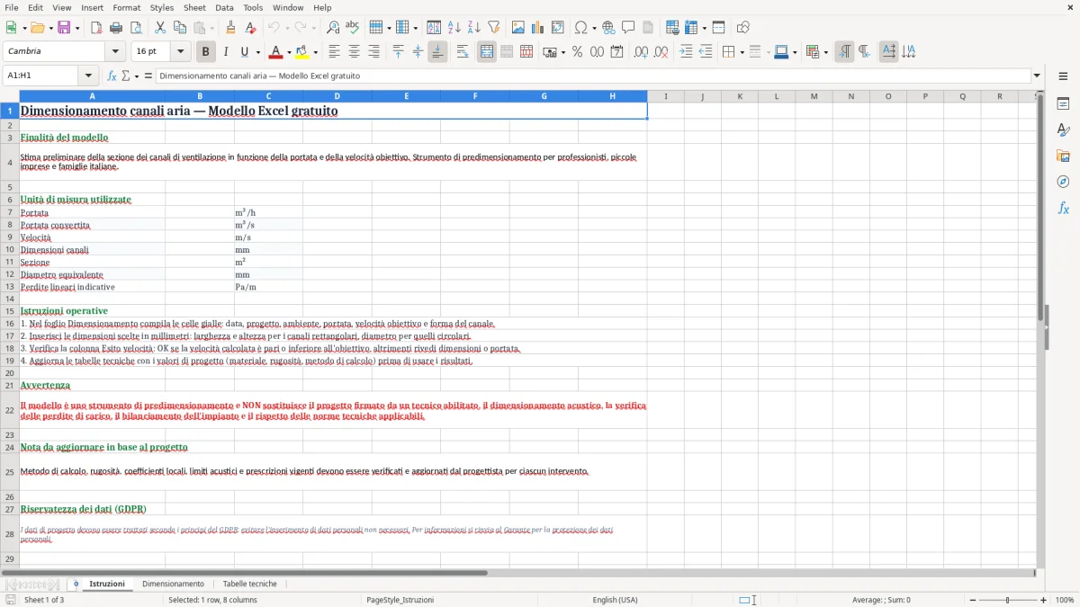The image size is (1080, 607).
Task: Toggle Center Horizontally alignment
Action: [x=354, y=52]
